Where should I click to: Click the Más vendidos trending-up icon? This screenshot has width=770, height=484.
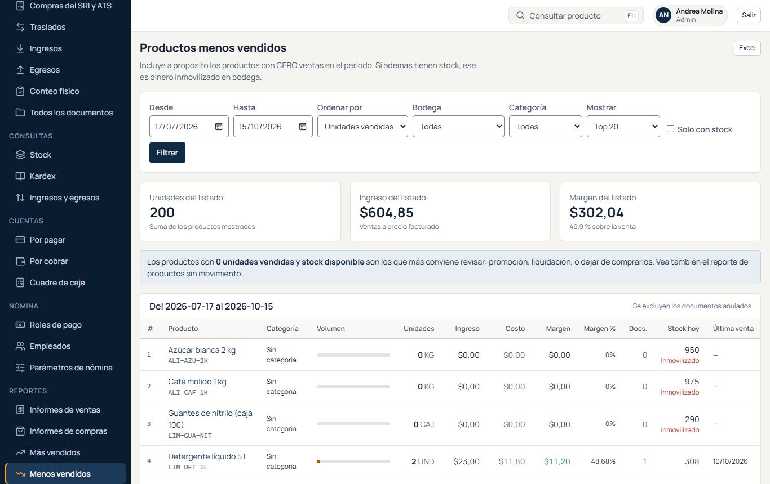(20, 452)
